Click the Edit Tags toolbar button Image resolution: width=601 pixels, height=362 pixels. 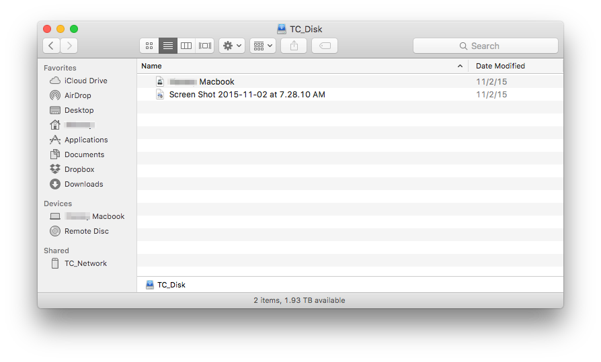point(325,46)
